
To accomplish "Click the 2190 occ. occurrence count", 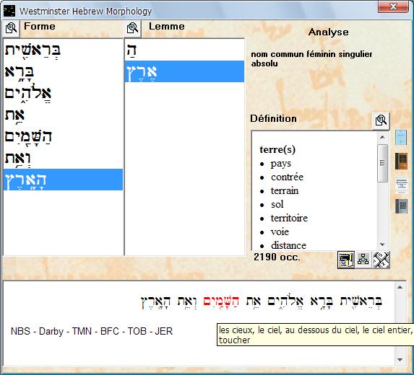I will 277,257.
